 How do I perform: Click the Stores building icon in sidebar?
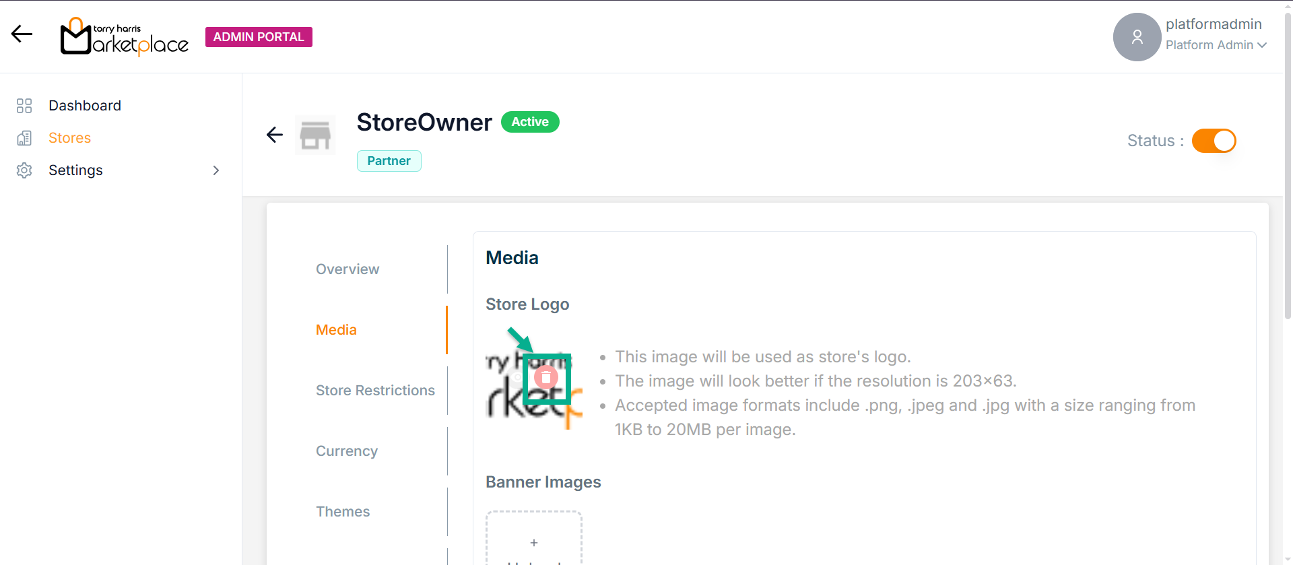[x=24, y=138]
